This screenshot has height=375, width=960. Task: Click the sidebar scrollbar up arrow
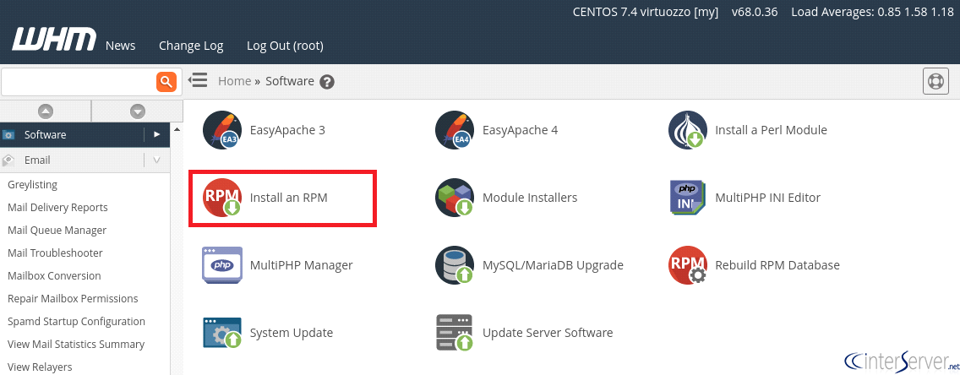[x=177, y=129]
